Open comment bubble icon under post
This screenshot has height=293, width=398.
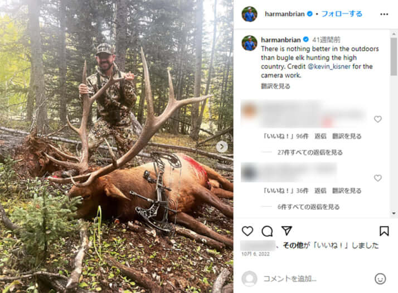pos(267,231)
